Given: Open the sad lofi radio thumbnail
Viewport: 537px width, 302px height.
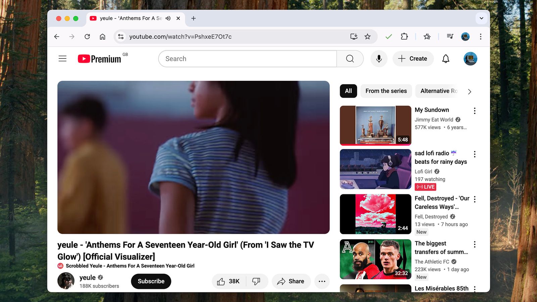Looking at the screenshot, I should [375, 169].
